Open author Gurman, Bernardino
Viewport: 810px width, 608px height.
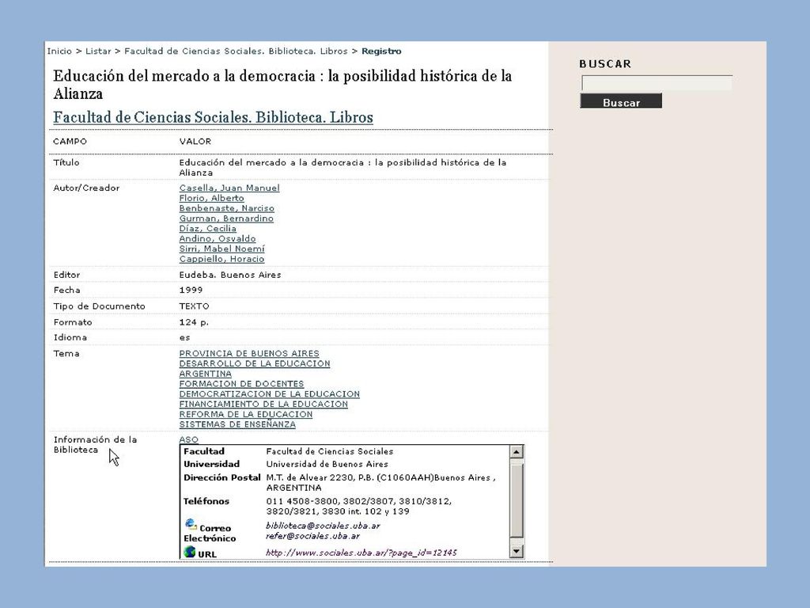226,218
